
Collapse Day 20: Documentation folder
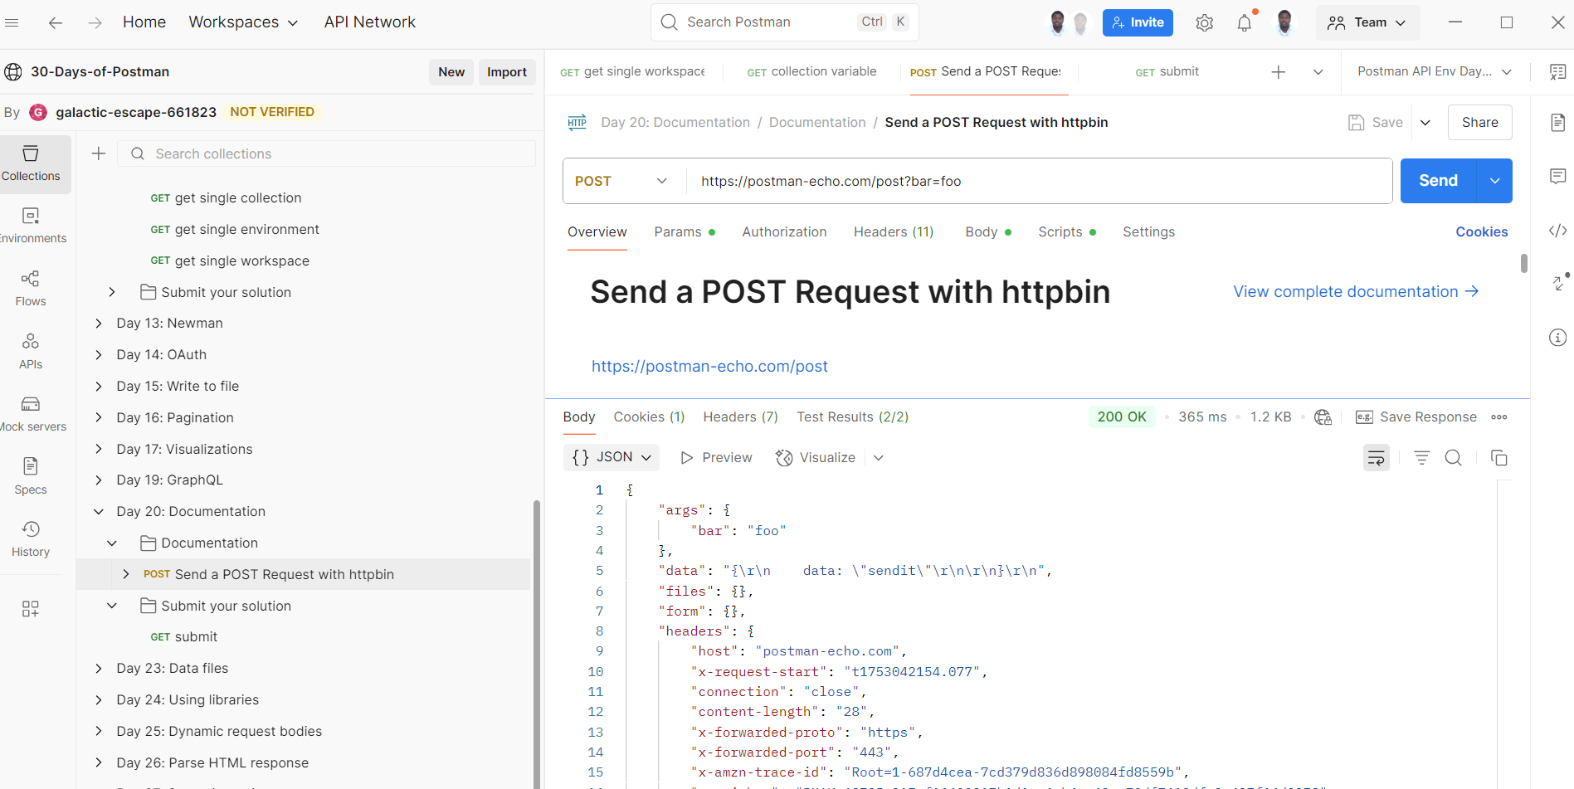(99, 512)
